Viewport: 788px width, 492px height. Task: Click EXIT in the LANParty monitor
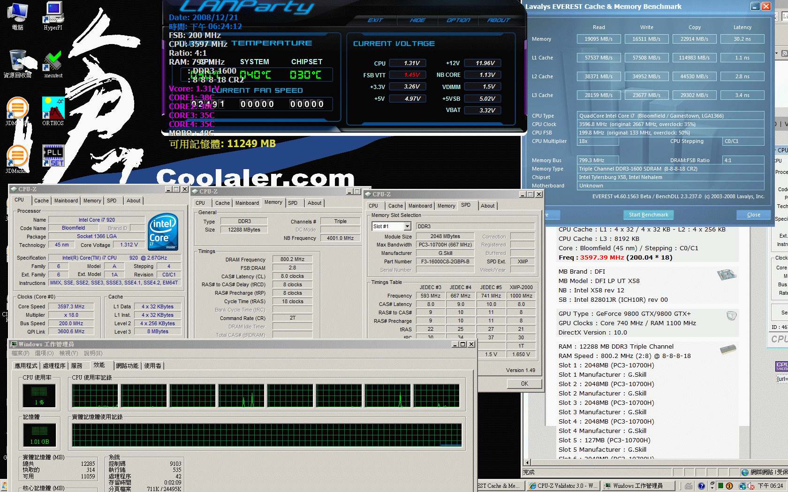click(375, 20)
